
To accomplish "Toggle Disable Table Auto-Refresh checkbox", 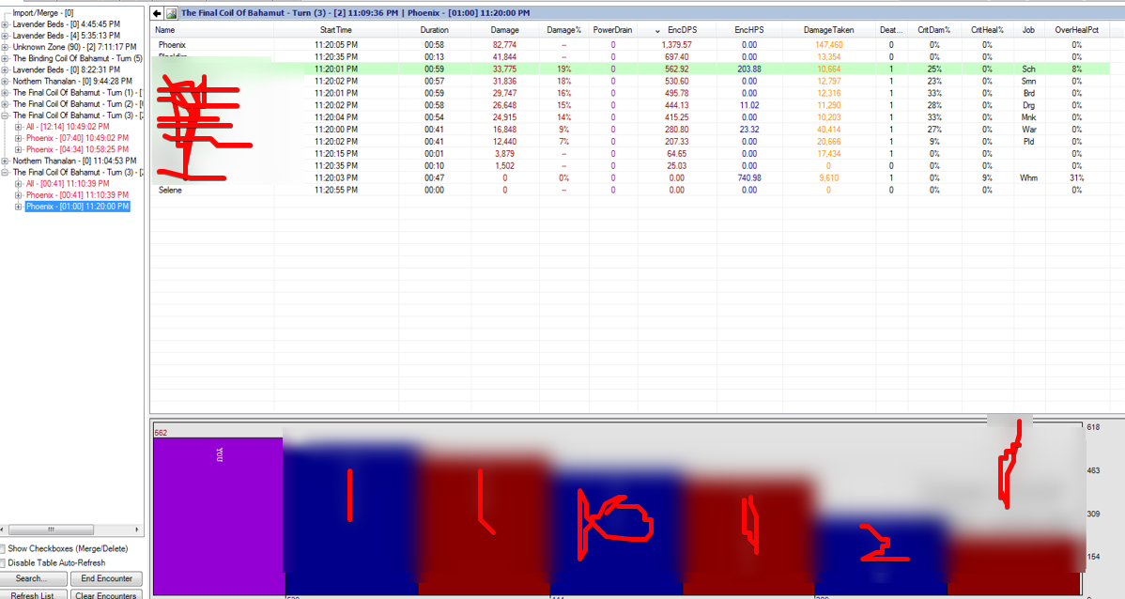I will coord(2,563).
